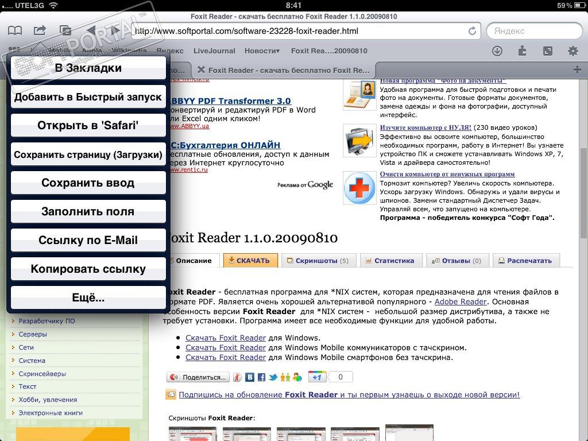Image resolution: width=588 pixels, height=441 pixels.
Task: Open the 'Отзывы (0)' tab
Action: tap(457, 261)
